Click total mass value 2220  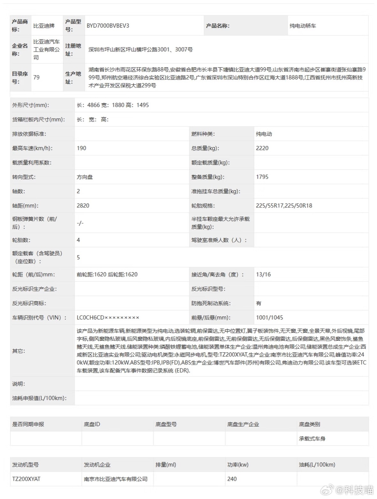(262, 148)
